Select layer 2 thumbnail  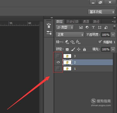tap(67, 62)
